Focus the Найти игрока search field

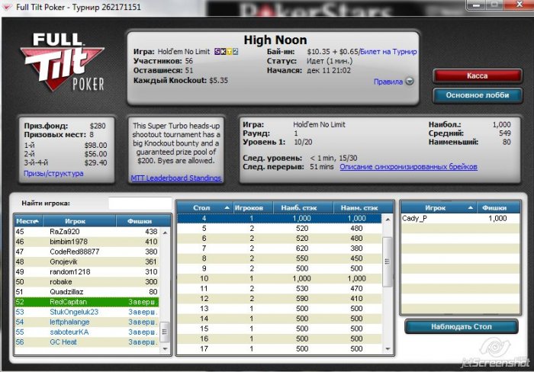tap(140, 204)
